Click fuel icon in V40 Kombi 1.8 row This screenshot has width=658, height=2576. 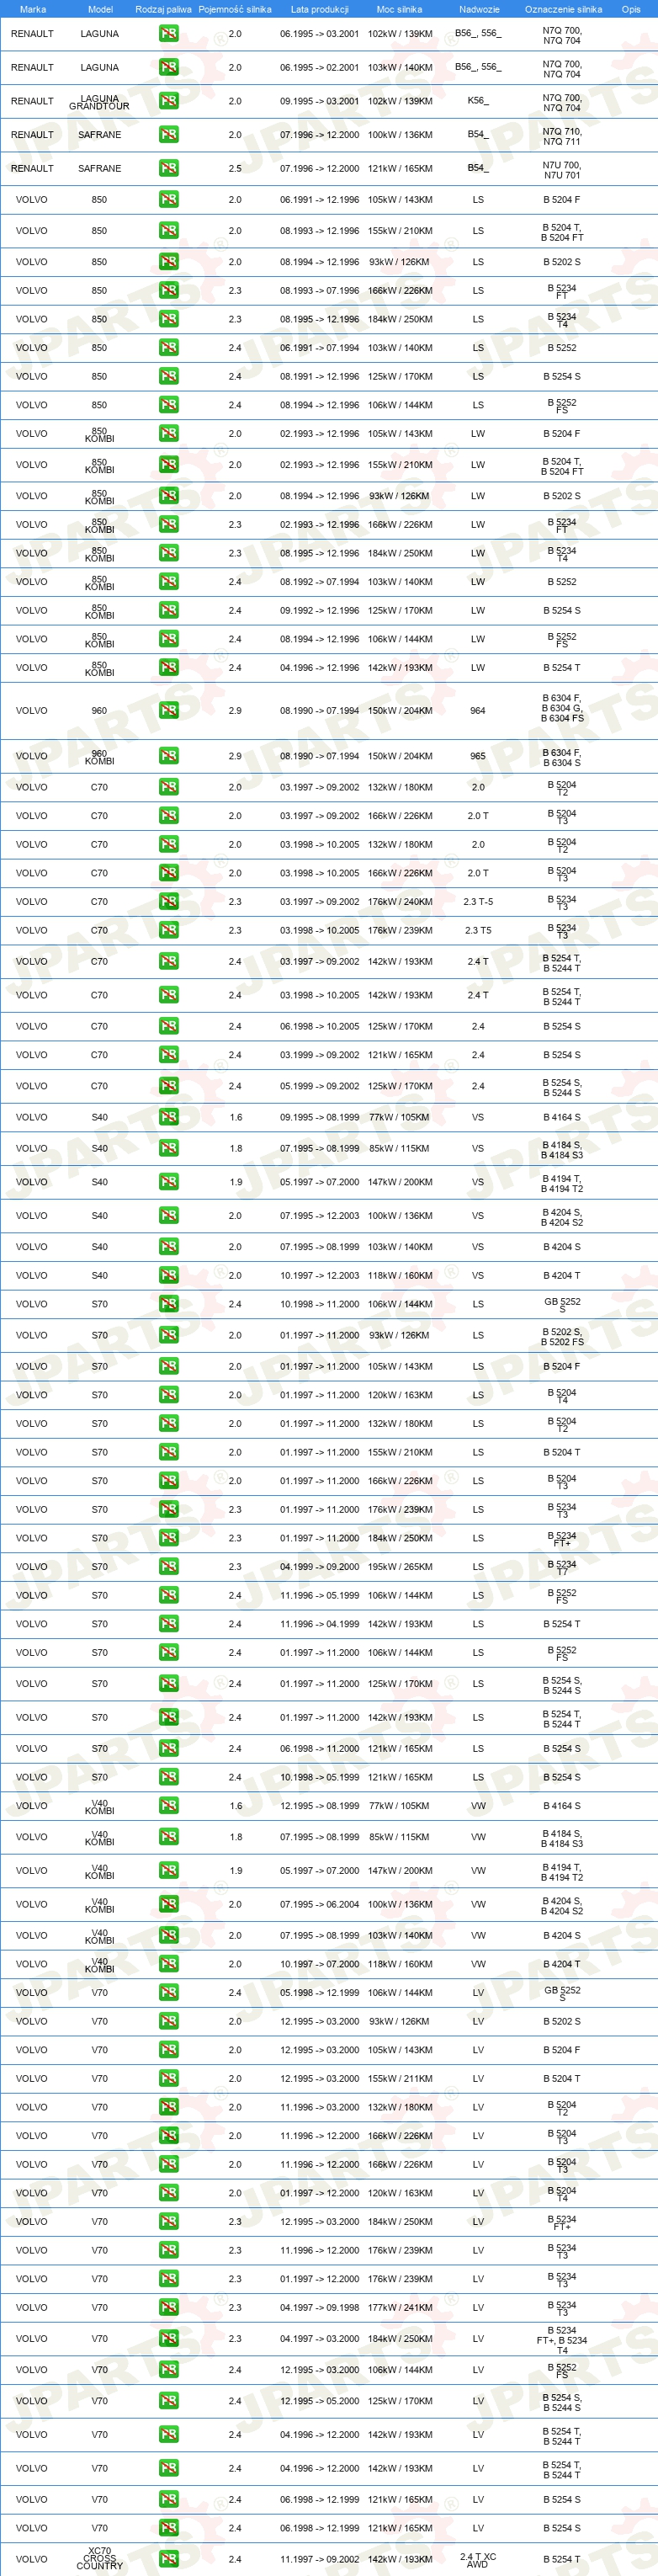click(168, 1837)
